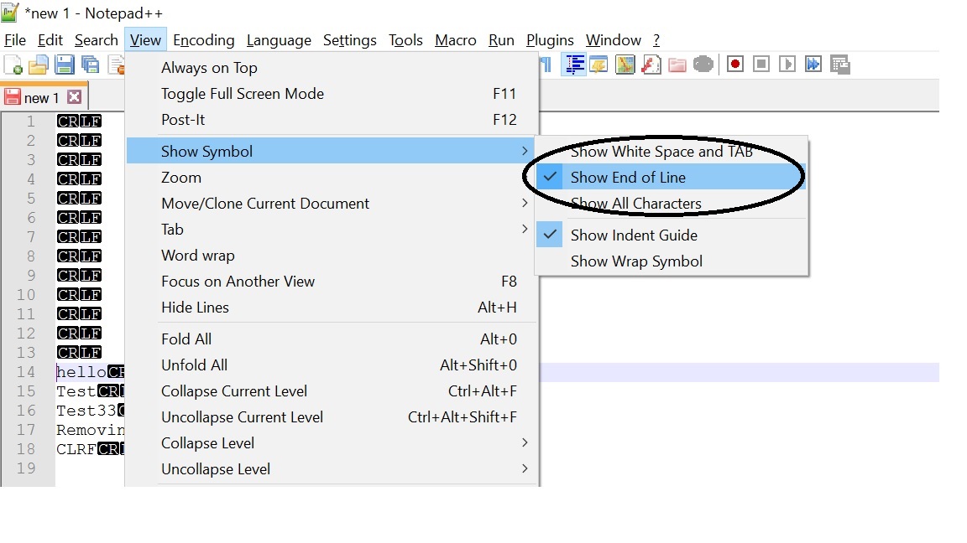This screenshot has height=543, width=967.
Task: Stop macro recording using the square stop icon
Action: click(x=761, y=64)
